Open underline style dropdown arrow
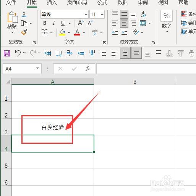This screenshot has height=196, width=196. 70,23
